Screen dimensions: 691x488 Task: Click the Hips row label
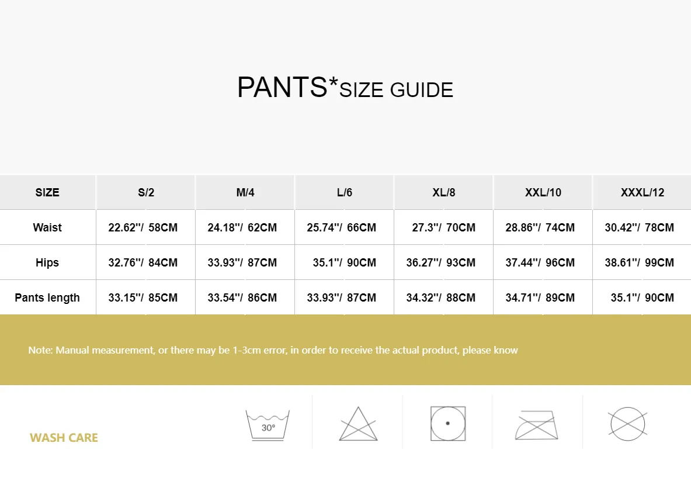pos(47,262)
